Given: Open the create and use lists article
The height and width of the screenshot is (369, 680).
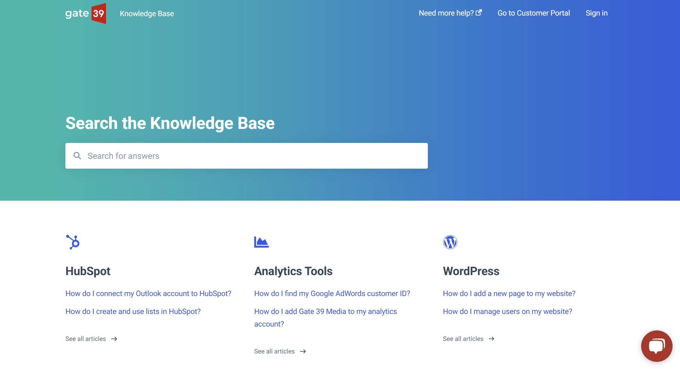Looking at the screenshot, I should [x=133, y=311].
